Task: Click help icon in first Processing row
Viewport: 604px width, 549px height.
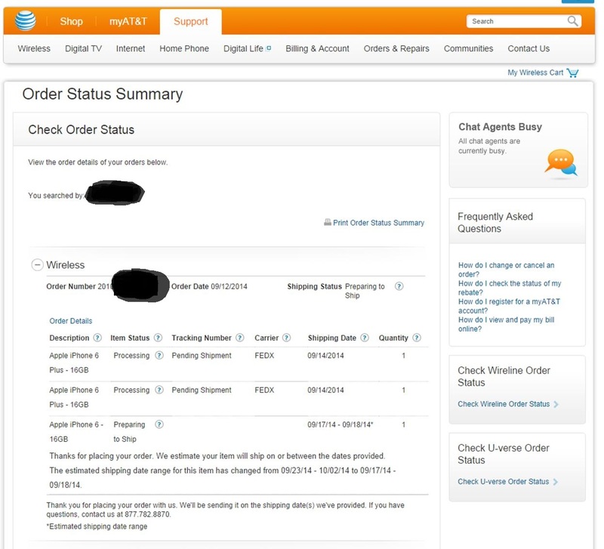Action: coord(159,355)
